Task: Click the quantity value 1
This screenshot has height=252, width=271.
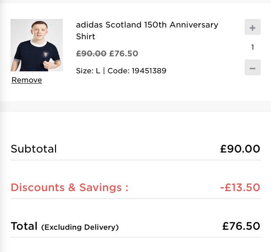Action: 252,47
